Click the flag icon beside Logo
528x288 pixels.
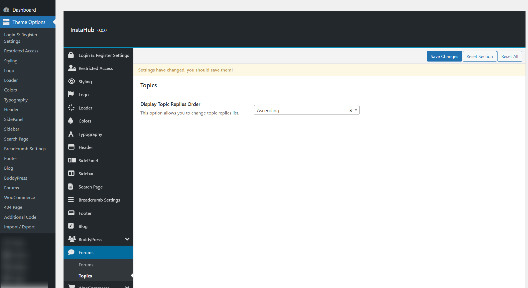[x=71, y=94]
